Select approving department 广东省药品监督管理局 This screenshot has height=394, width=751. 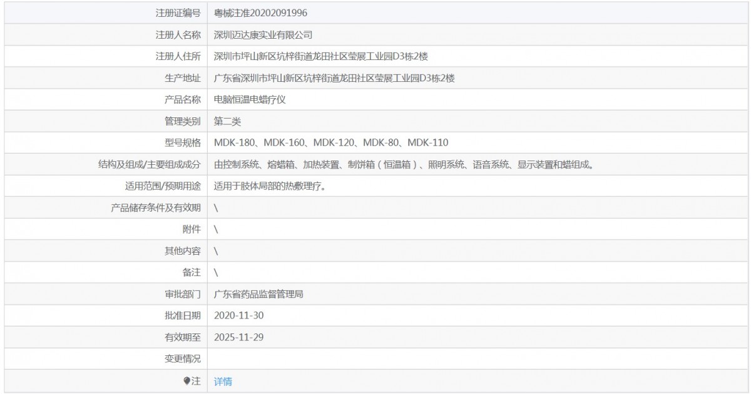[x=258, y=294]
